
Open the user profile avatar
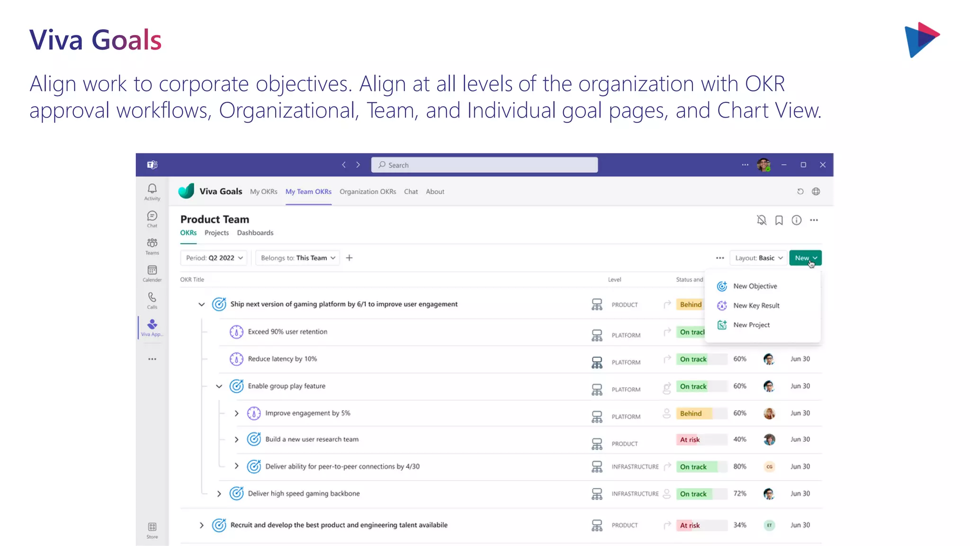click(763, 165)
